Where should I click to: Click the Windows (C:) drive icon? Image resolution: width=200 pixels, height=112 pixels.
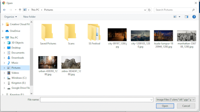9,78
